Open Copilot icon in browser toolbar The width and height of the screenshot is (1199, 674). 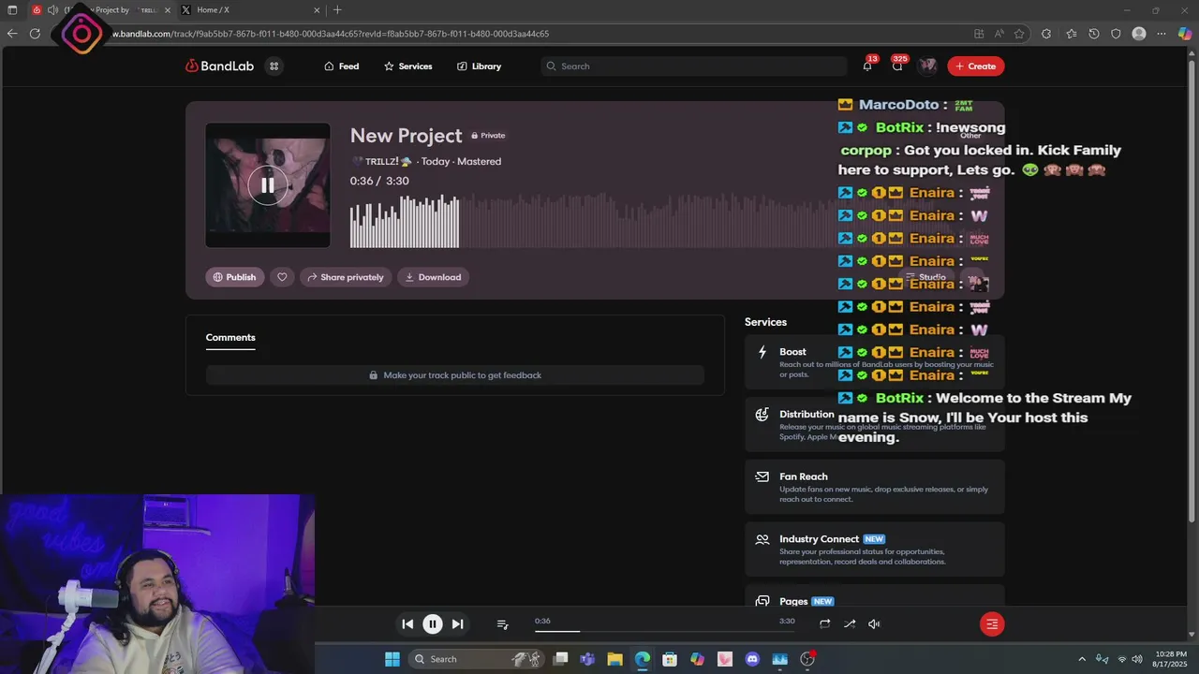coord(1185,34)
